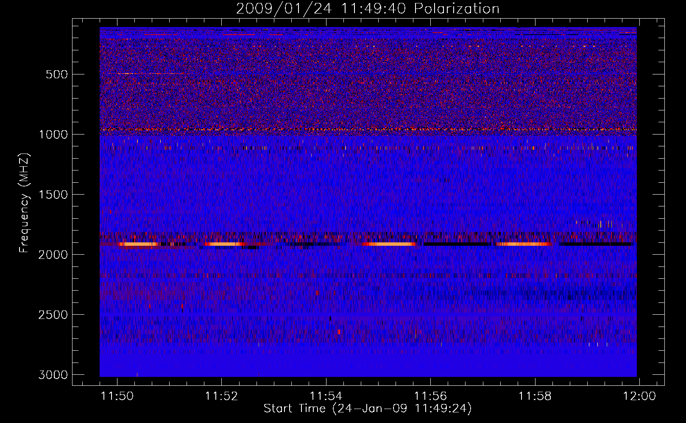Click the 11:56 time tick label
The width and height of the screenshot is (686, 423).
coord(430,396)
